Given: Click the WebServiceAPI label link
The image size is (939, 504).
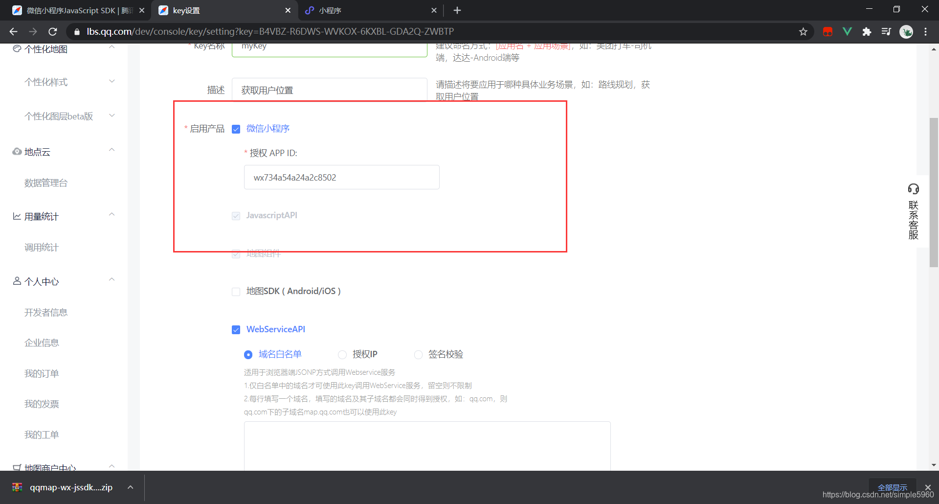Looking at the screenshot, I should pyautogui.click(x=276, y=329).
